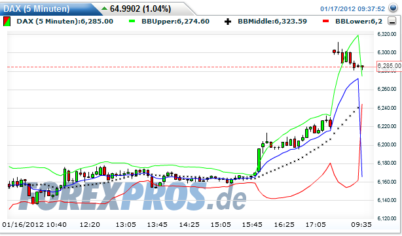Click the 6,120.00 price axis label
This screenshot has width=402, height=236.
pyautogui.click(x=387, y=218)
